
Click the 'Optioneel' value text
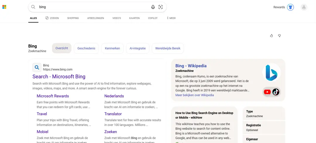click(252, 130)
